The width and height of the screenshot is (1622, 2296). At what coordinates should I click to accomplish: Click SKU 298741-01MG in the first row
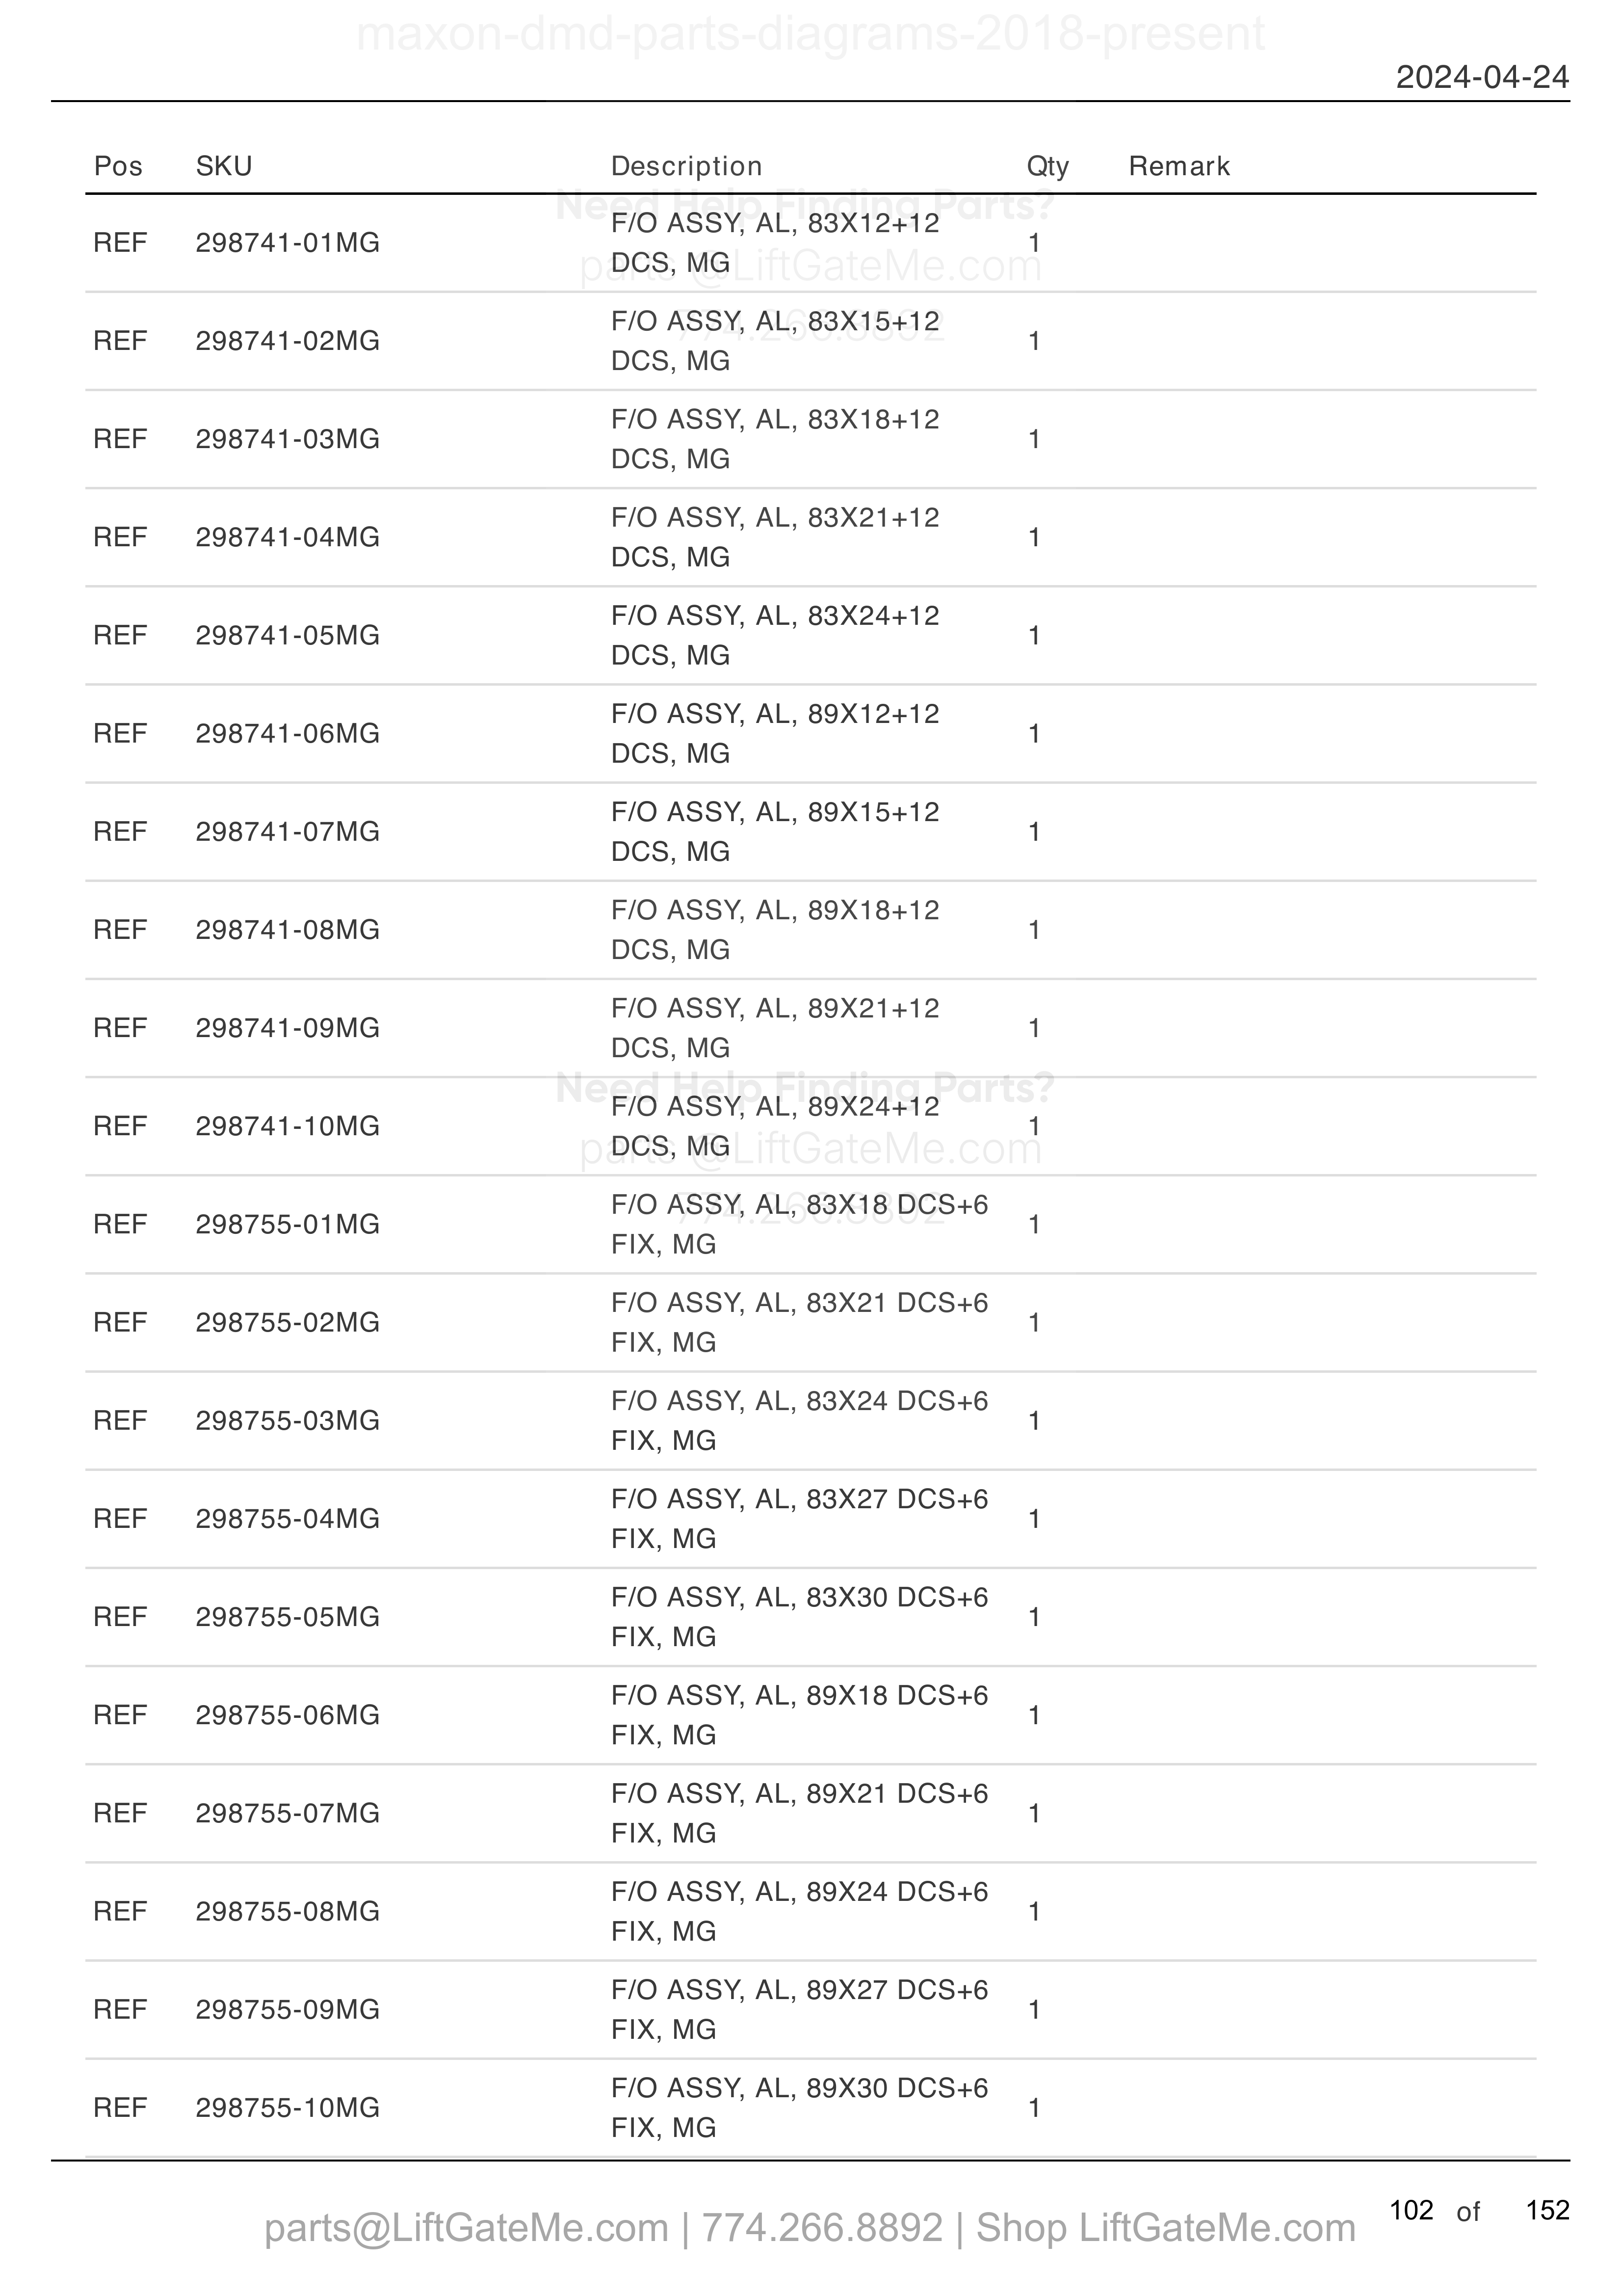pyautogui.click(x=287, y=243)
